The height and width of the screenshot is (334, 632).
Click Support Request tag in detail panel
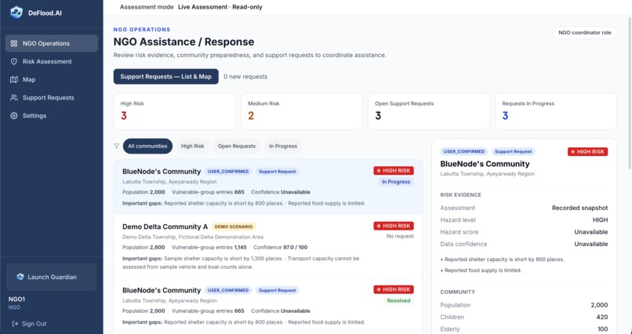pos(513,151)
